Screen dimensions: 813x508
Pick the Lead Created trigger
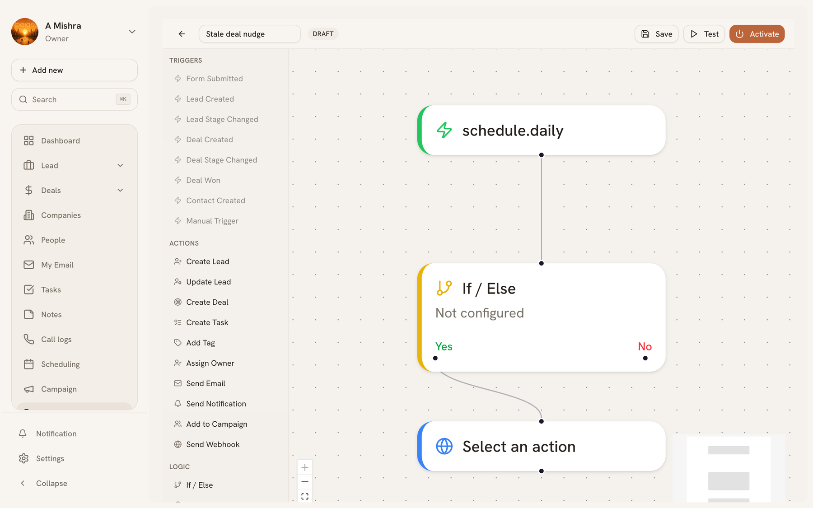pos(226,99)
